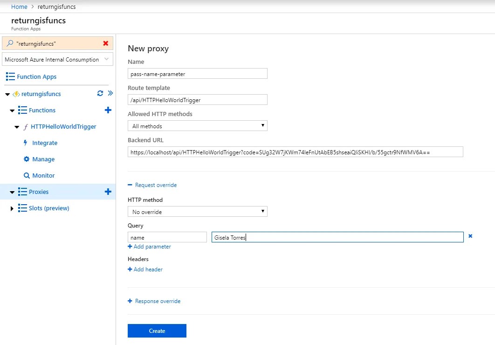Click Add header link
The image size is (495, 345).
pos(145,269)
